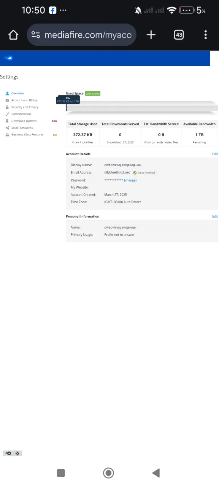Image resolution: width=219 pixels, height=487 pixels.
Task: Click the green Earn More button
Action: [x=92, y=93]
